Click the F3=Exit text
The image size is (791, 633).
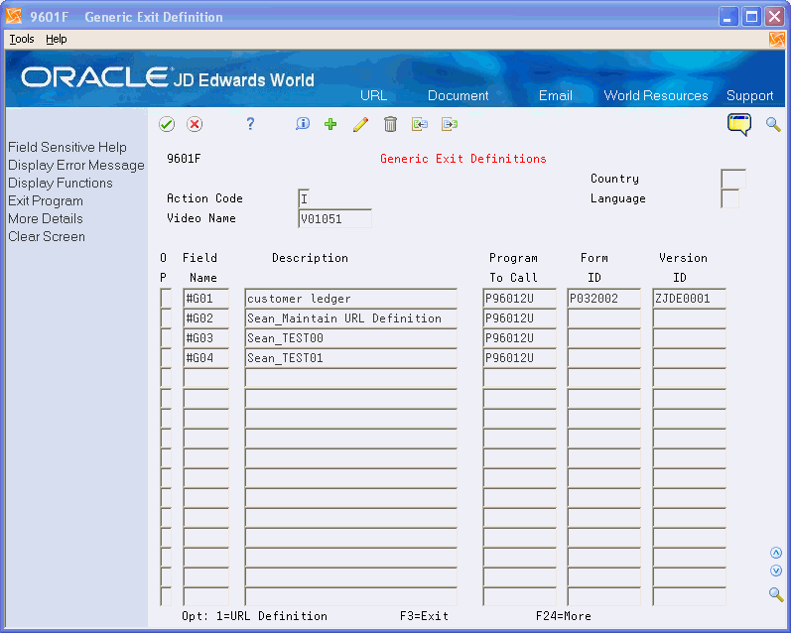pyautogui.click(x=424, y=616)
